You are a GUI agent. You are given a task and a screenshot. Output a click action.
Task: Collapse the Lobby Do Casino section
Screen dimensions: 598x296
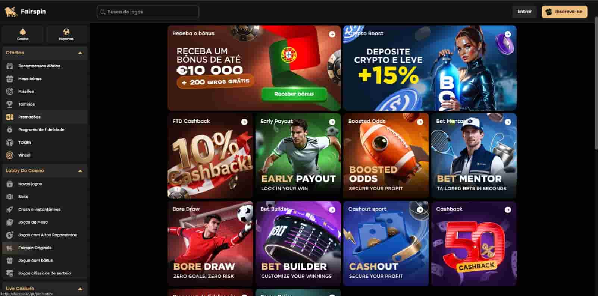pos(80,171)
